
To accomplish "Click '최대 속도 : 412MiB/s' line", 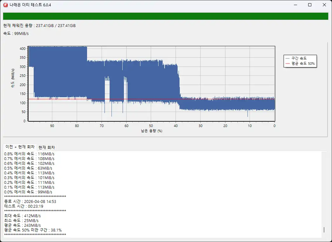I will tap(23, 216).
